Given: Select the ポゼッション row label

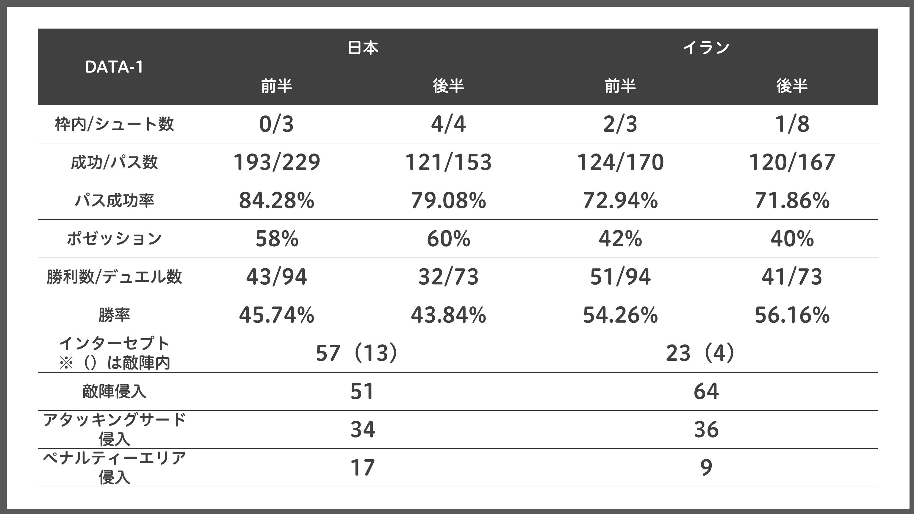Looking at the screenshot, I should pyautogui.click(x=114, y=238).
